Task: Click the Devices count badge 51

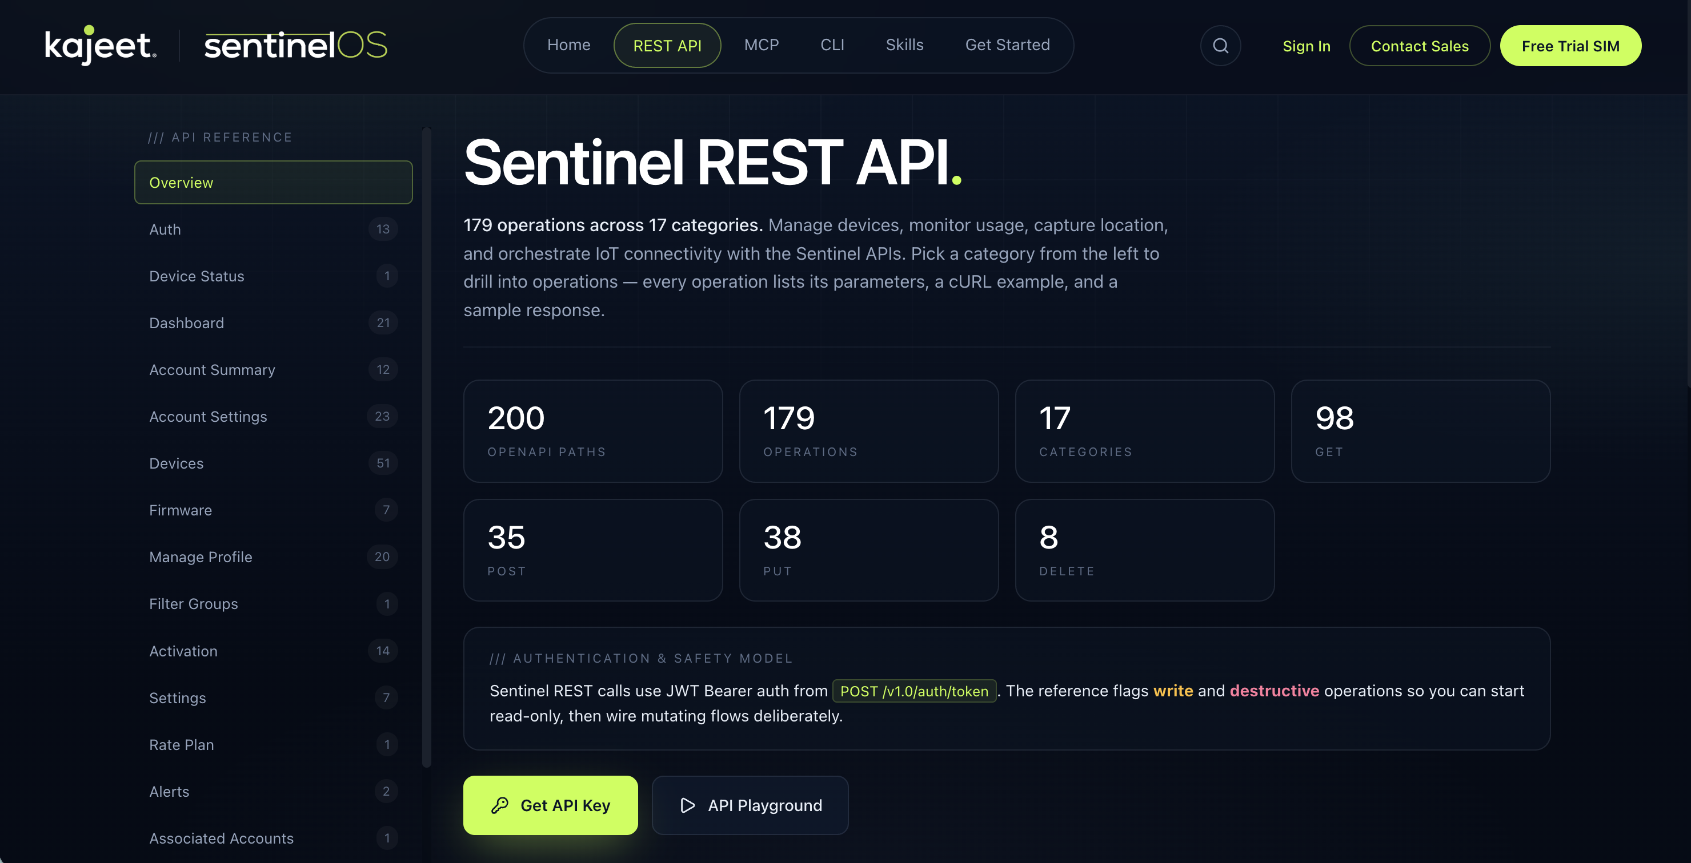Action: point(383,463)
